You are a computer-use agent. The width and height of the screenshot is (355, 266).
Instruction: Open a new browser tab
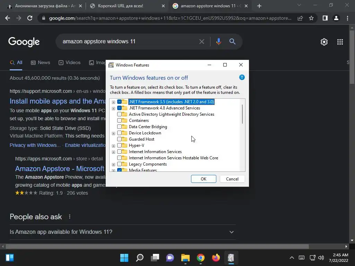pos(259,6)
